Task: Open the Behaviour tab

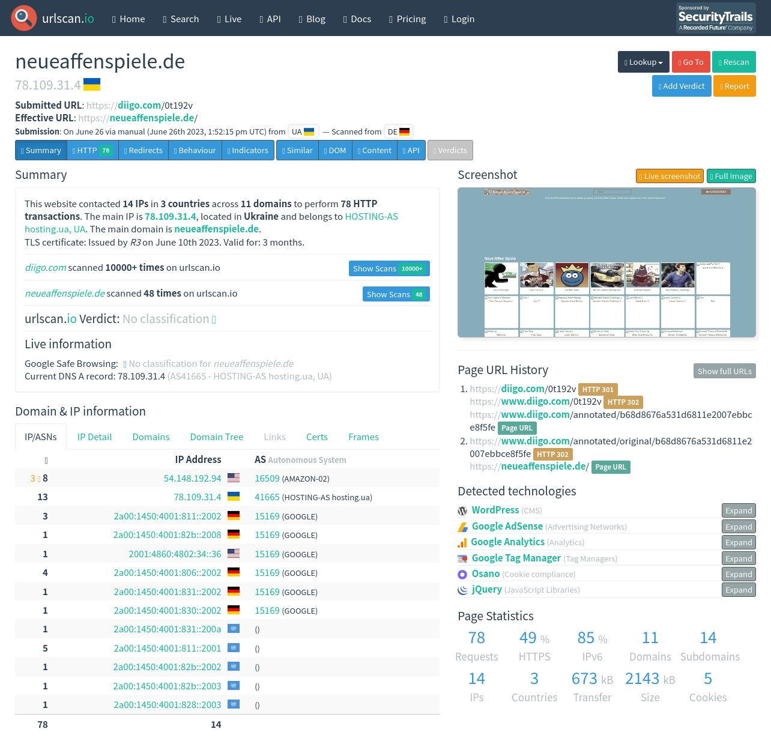Action: click(x=195, y=150)
